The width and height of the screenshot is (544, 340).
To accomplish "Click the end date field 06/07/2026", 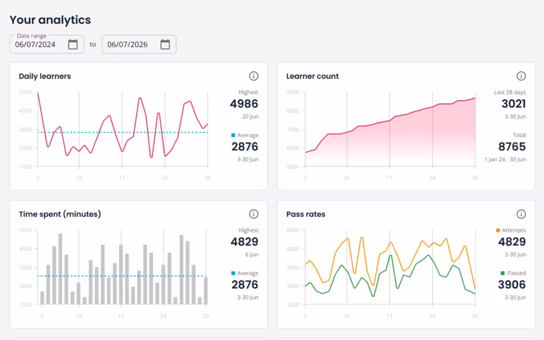I will tap(139, 45).
